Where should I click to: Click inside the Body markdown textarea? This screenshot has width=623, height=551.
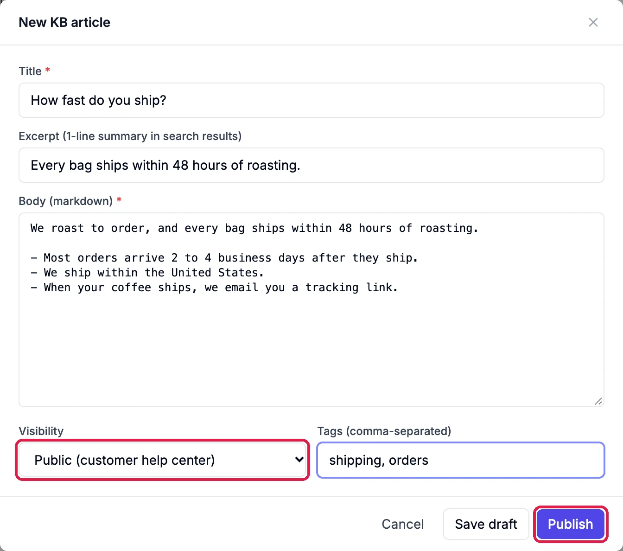311,310
